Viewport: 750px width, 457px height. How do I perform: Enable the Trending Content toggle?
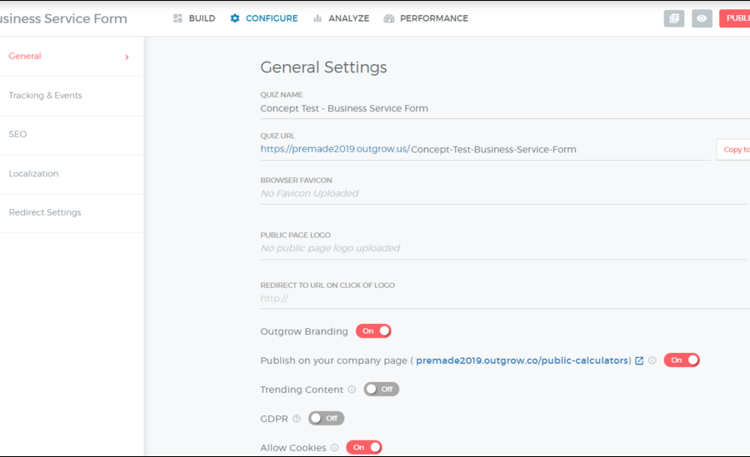coord(382,390)
